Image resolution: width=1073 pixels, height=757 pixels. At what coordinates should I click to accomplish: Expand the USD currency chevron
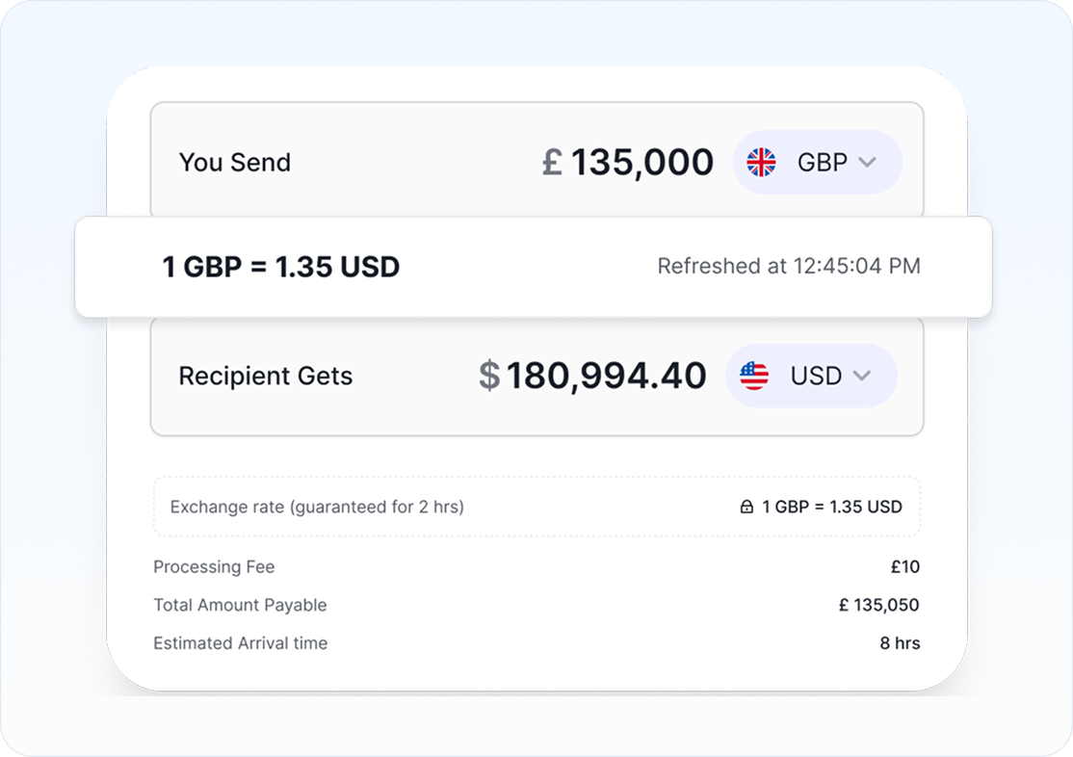click(861, 376)
